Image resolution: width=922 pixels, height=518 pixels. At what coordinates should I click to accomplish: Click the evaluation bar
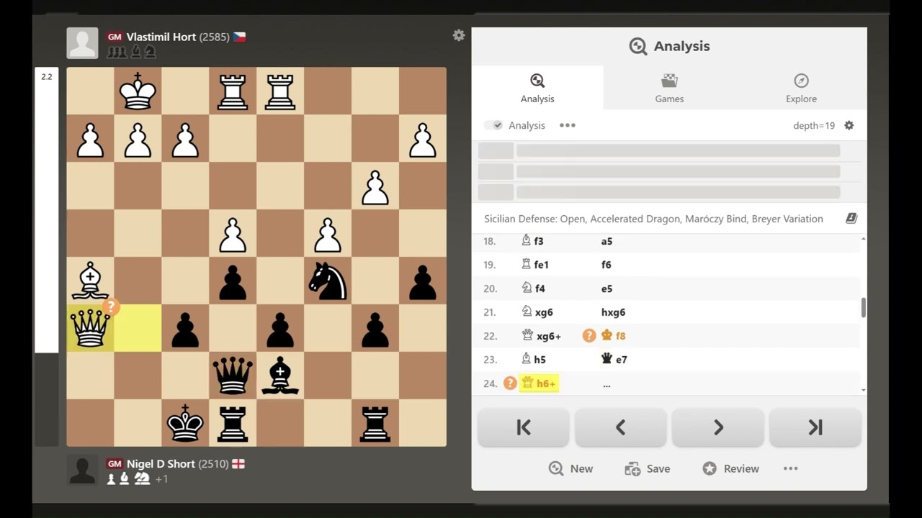coord(47,258)
